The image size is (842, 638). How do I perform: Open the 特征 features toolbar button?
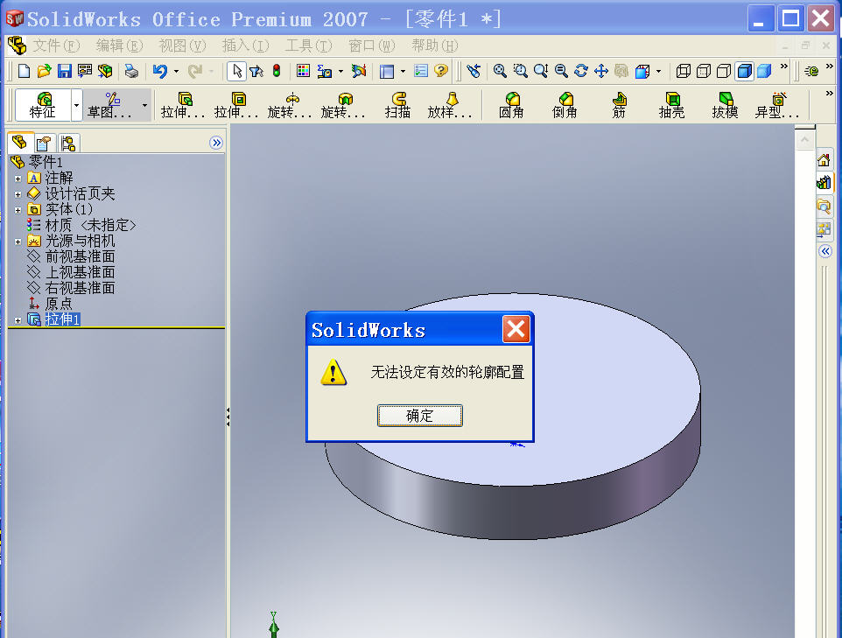43,105
